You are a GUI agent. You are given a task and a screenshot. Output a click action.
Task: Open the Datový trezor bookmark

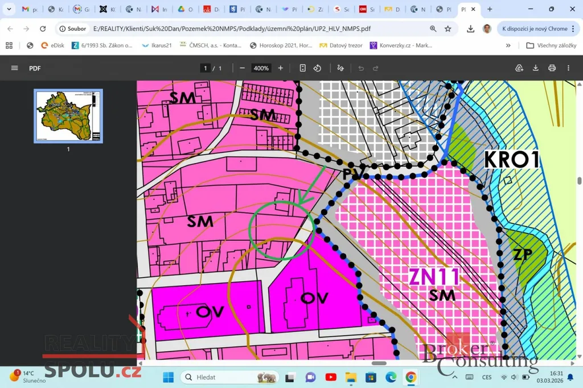click(341, 45)
